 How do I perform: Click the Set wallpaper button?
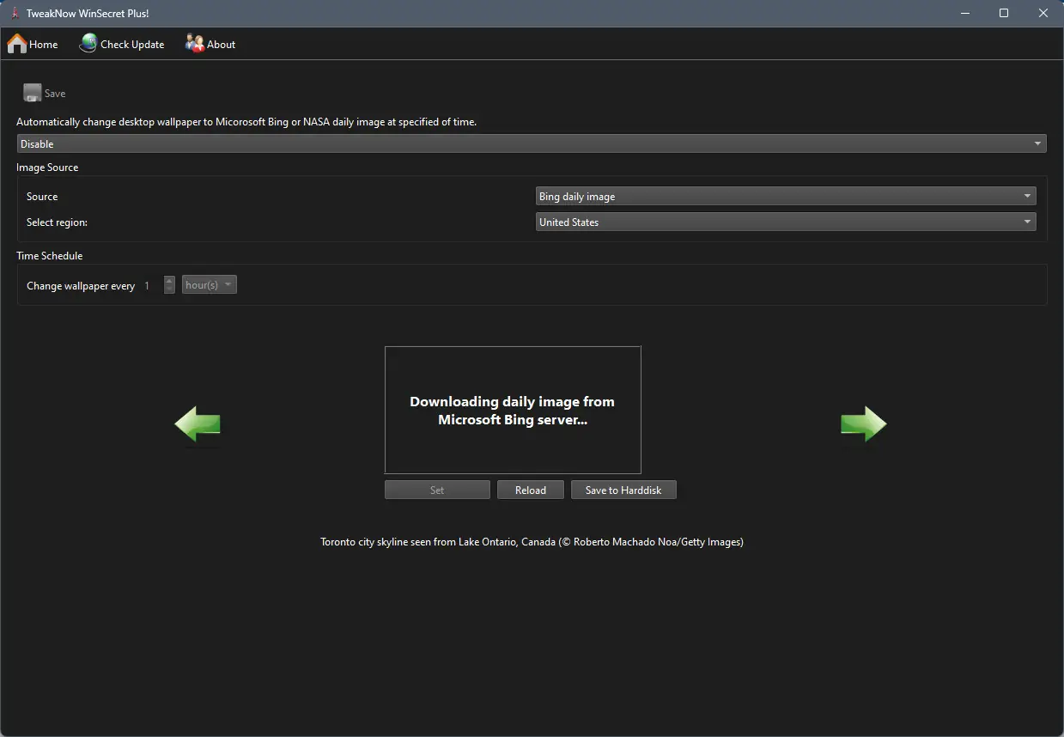437,490
